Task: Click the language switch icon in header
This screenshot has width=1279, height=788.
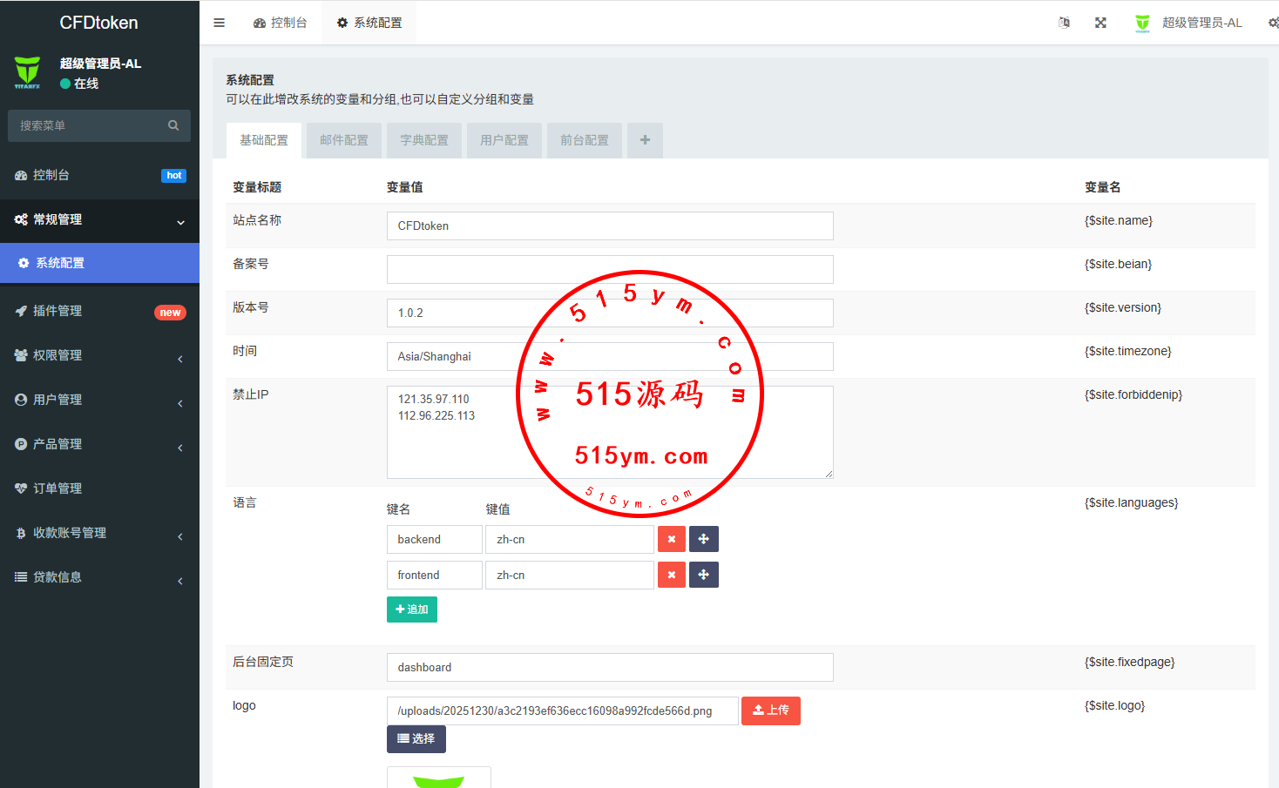Action: [x=1064, y=23]
